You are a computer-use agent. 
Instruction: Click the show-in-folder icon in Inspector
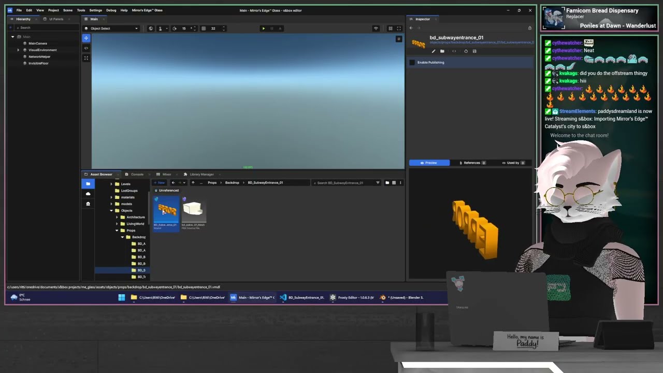tap(442, 51)
